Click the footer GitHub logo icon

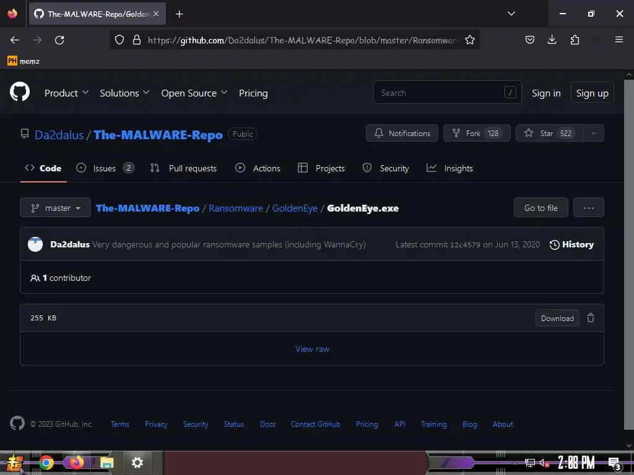[x=17, y=423]
